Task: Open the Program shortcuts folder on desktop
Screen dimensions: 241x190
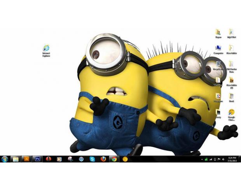Action: 218,98
